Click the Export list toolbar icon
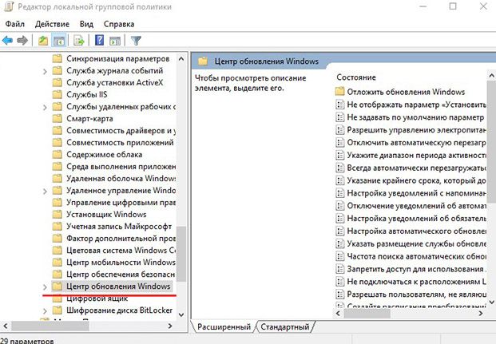The image size is (496, 344). click(x=79, y=41)
